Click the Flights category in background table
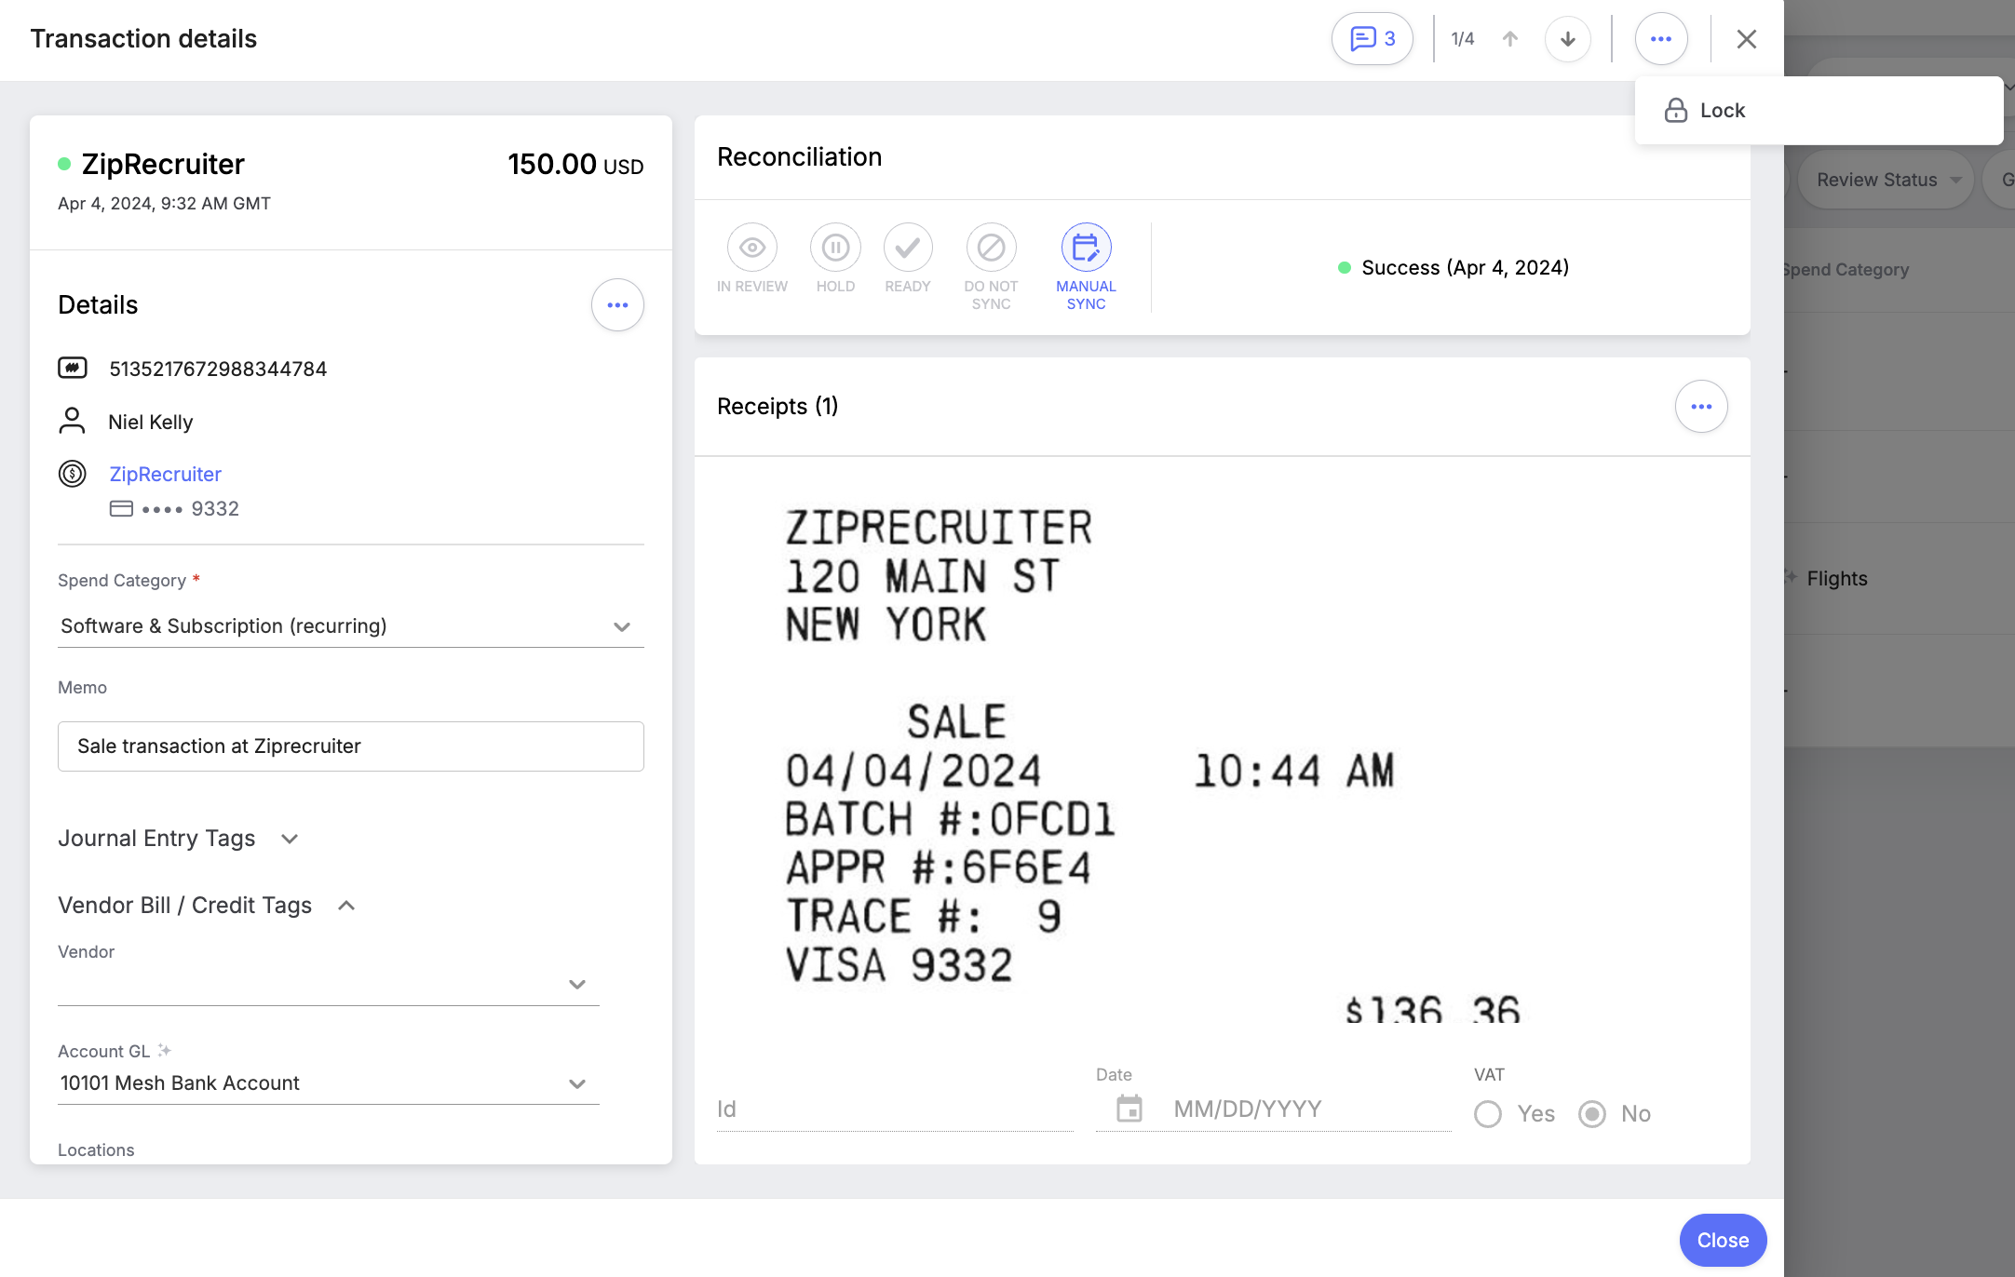Image resolution: width=2015 pixels, height=1277 pixels. tap(1836, 579)
